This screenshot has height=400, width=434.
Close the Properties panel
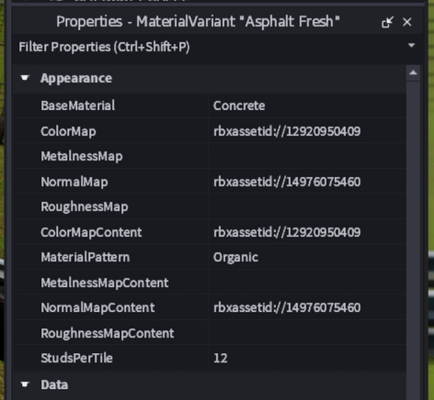pyautogui.click(x=407, y=22)
